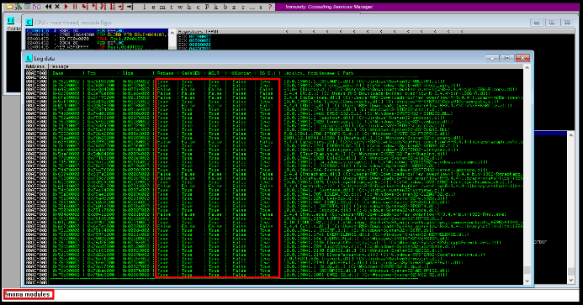Viewport: 583px width, 305px height.
Task: Click the Immunity Consulting Services Manager banner
Action: [x=427, y=7]
